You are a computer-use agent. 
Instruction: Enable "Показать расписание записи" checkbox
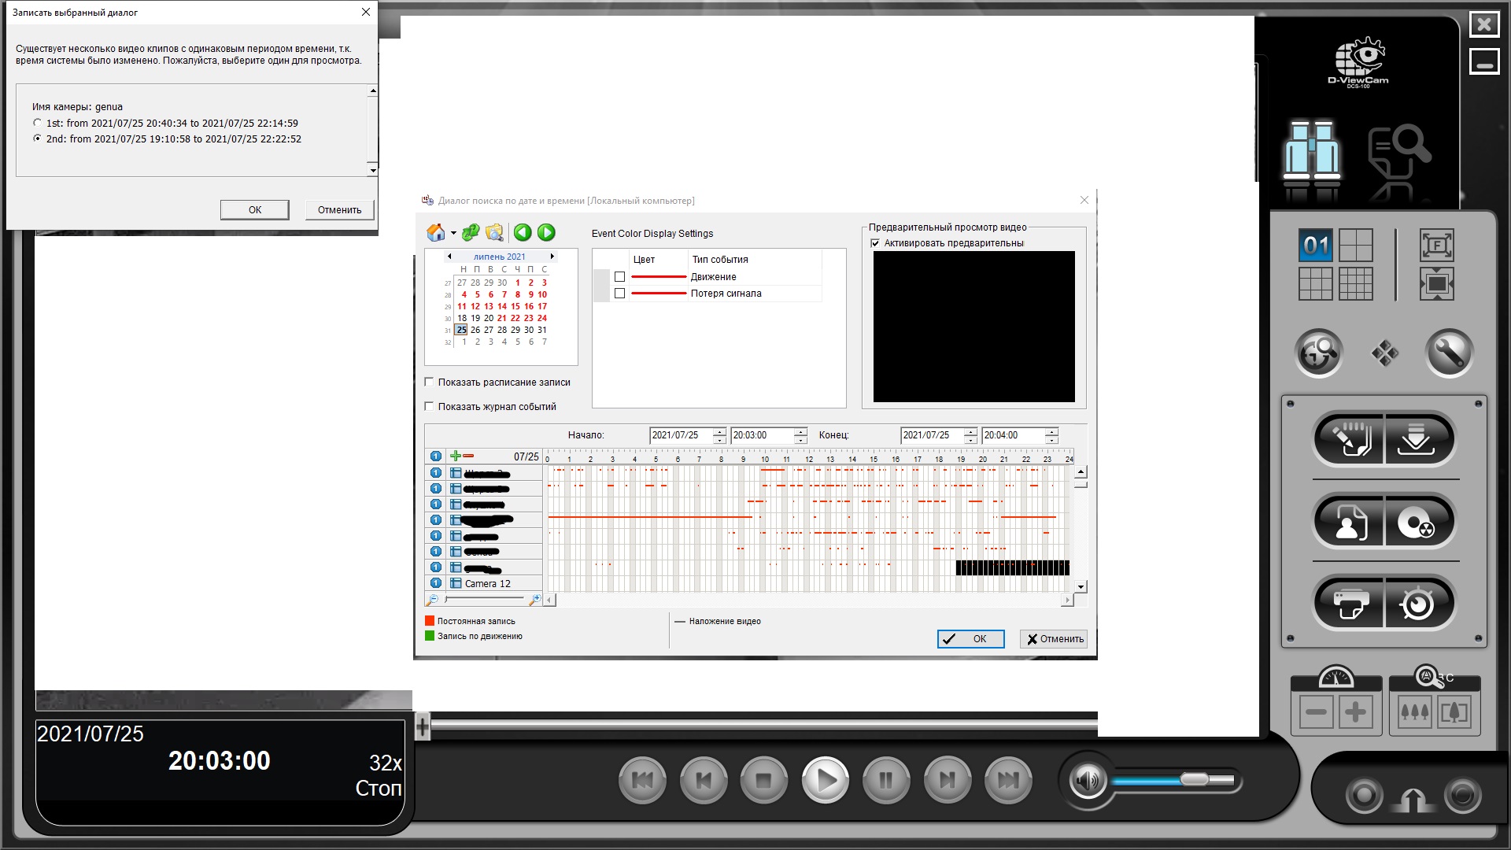[430, 382]
